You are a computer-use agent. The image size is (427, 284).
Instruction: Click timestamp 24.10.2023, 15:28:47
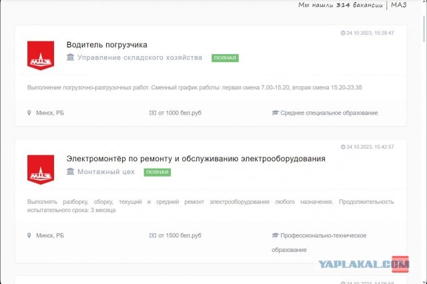pos(370,33)
